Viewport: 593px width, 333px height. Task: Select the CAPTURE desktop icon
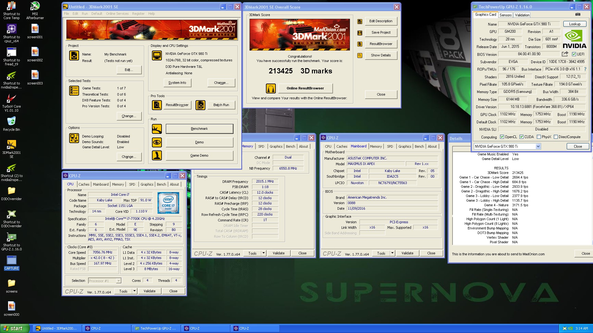(11, 263)
